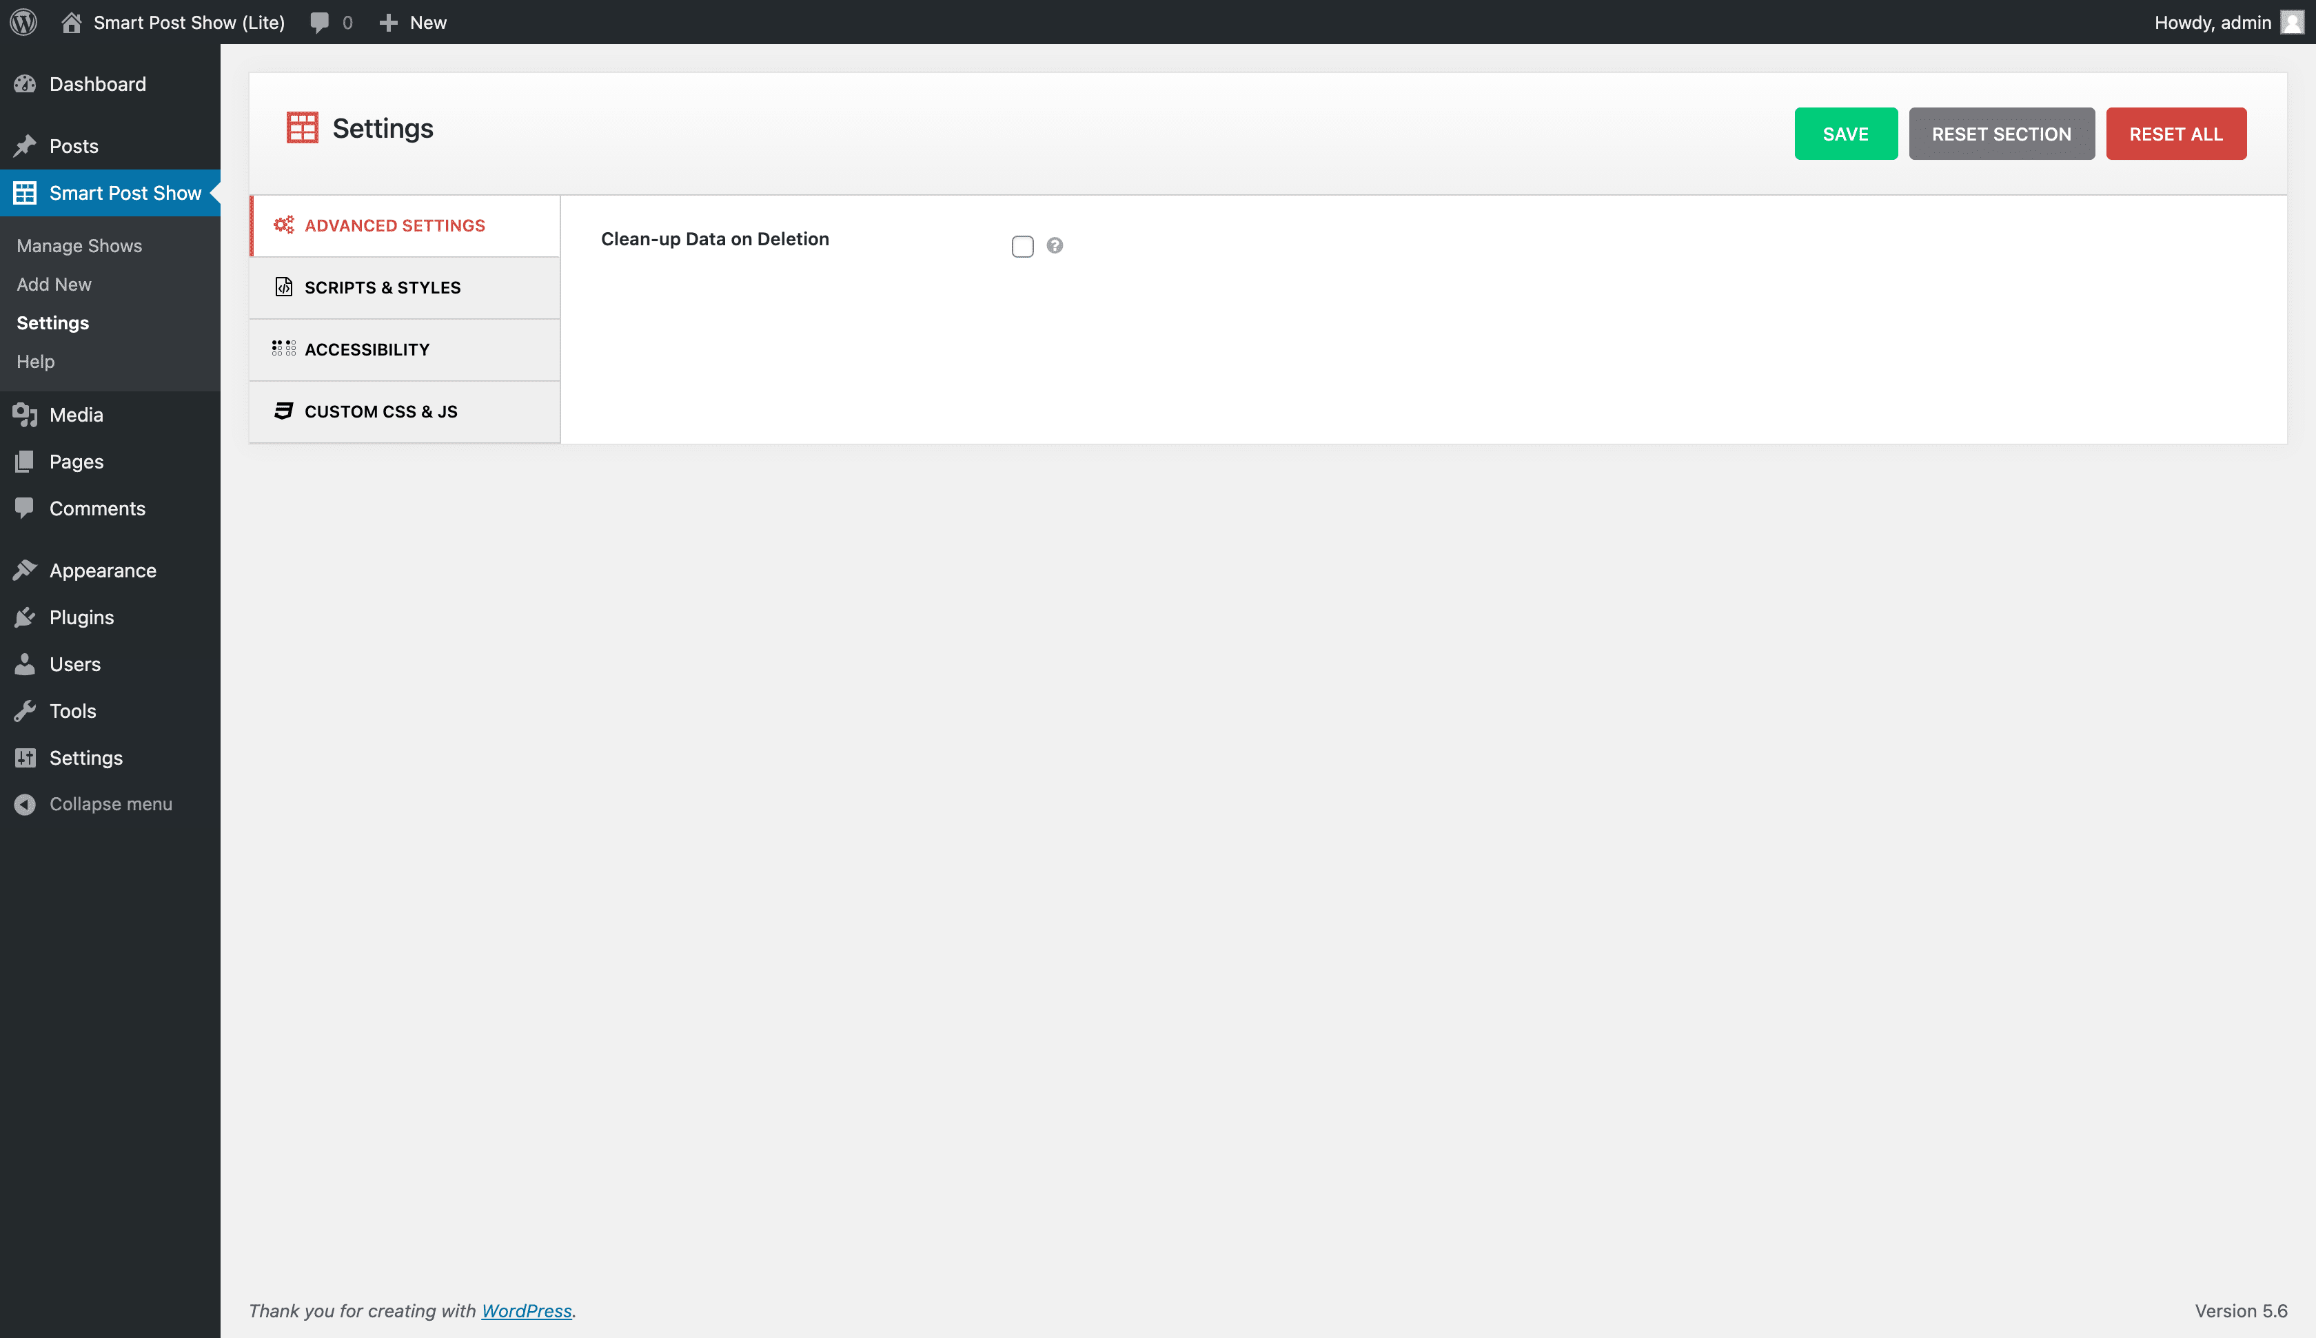
Task: Click the Tools wrench icon
Action: coord(25,711)
